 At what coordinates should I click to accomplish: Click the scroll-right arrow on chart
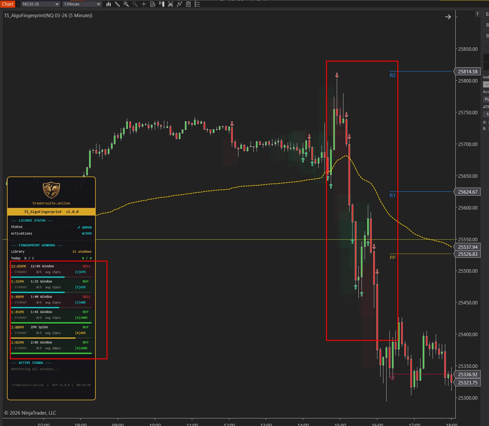pyautogui.click(x=448, y=17)
